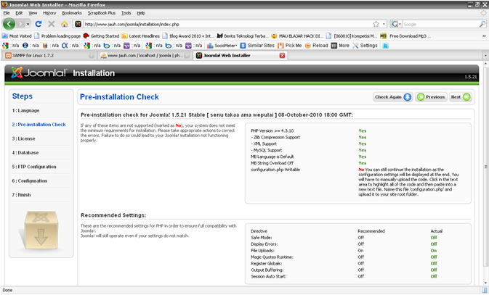Open the View menu
This screenshot has height=295, width=489.
pyautogui.click(x=33, y=13)
